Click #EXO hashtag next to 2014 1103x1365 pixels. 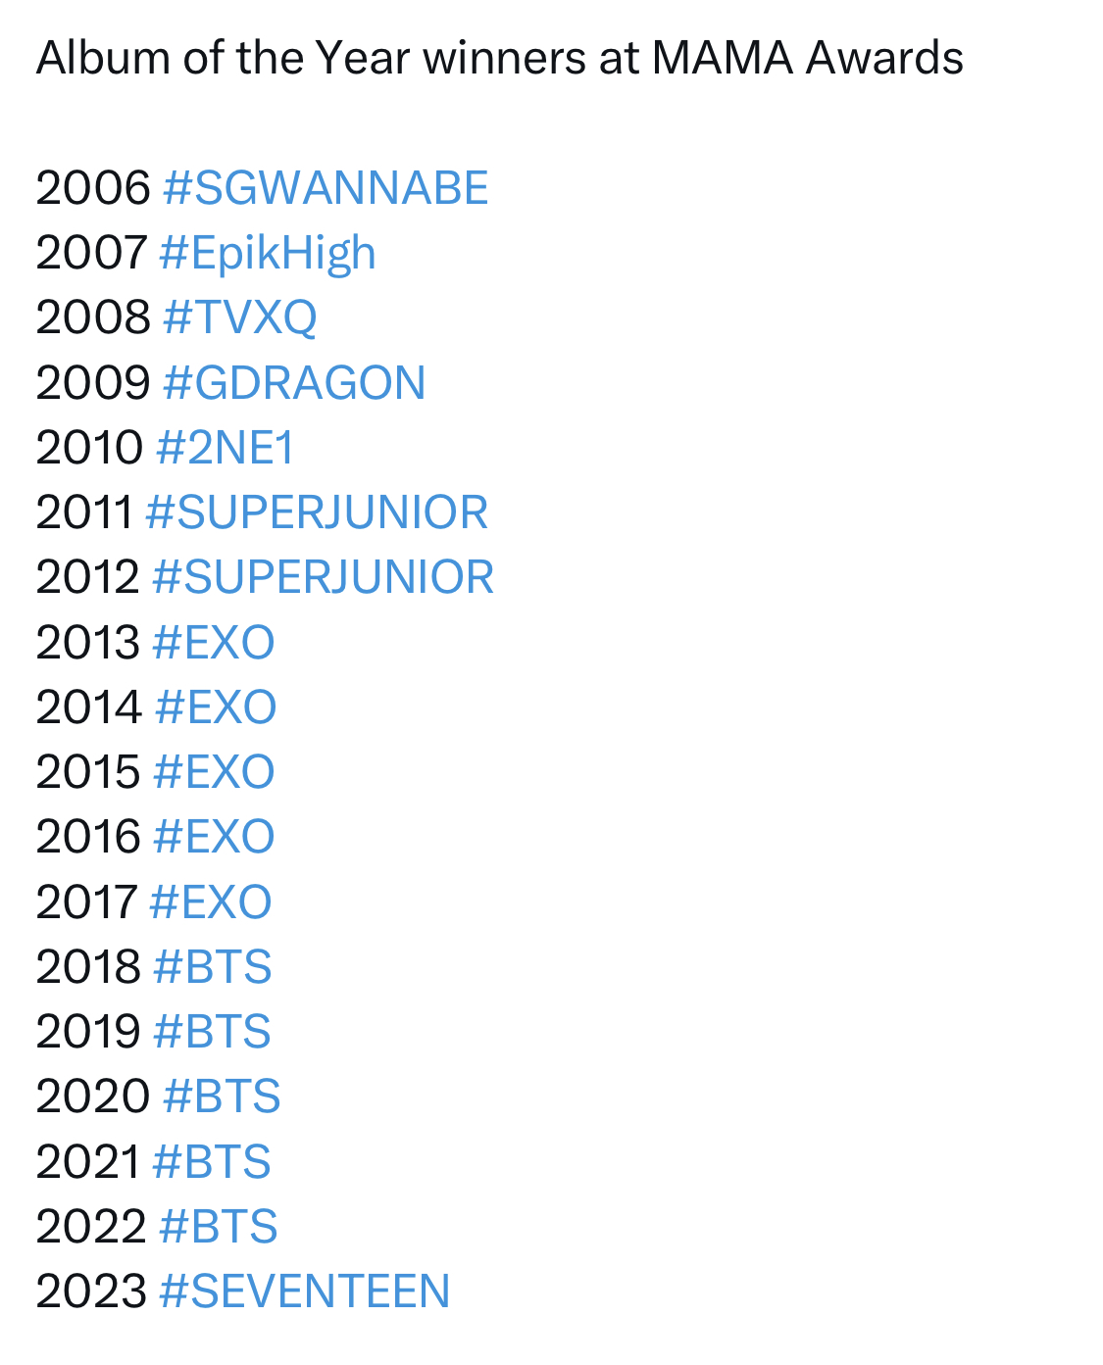(x=216, y=707)
